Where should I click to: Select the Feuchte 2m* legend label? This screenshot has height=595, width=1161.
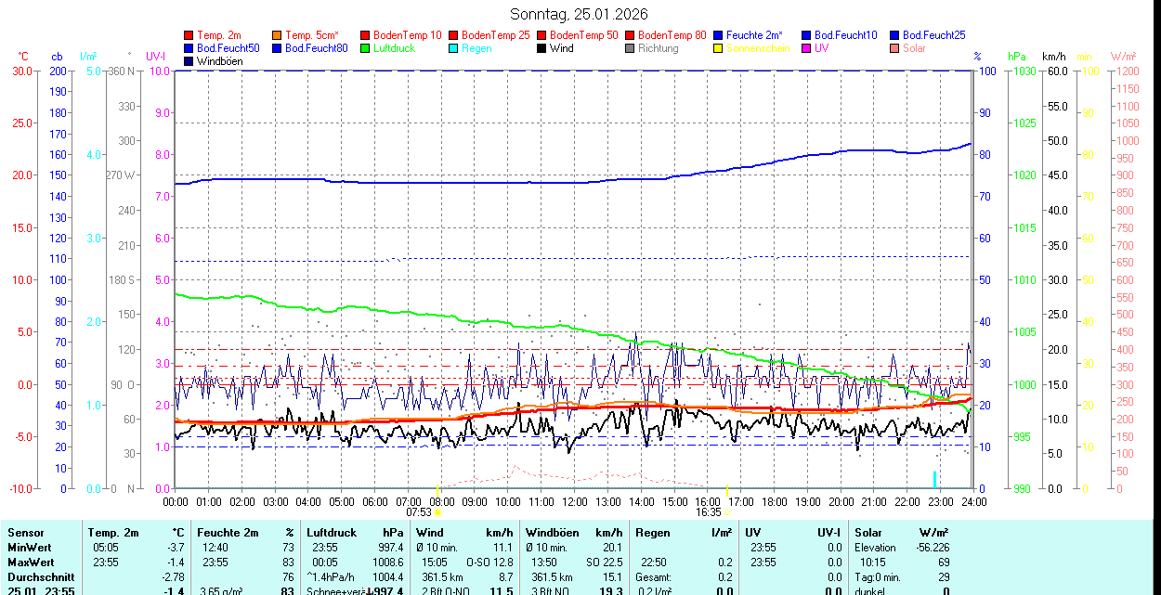(x=756, y=35)
